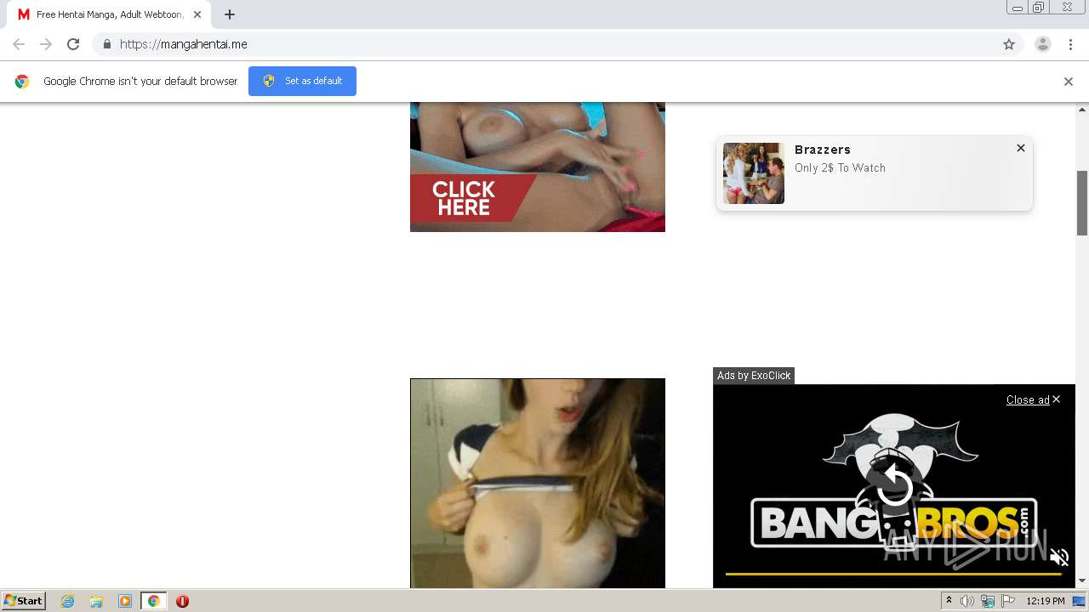This screenshot has height=612, width=1089.
Task: Open the red Opera-style taskbar icon
Action: point(182,601)
